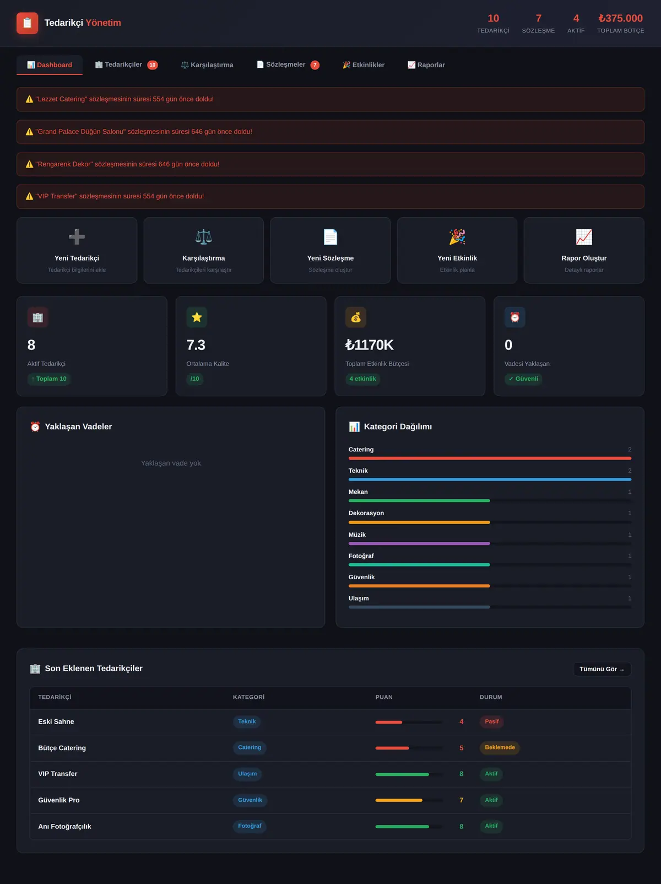Switch to the Dashboard tab
The image size is (661, 884).
(50, 65)
